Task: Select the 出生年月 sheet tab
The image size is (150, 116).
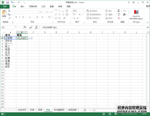Action: 22,110
